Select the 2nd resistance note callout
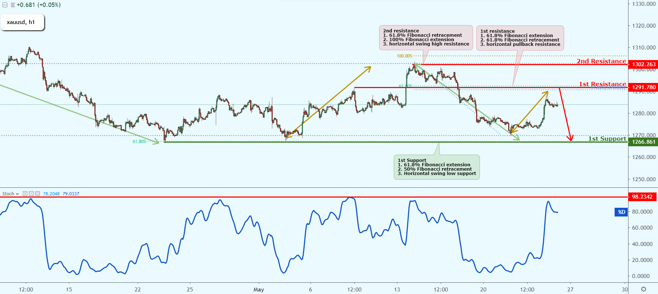 pyautogui.click(x=426, y=37)
